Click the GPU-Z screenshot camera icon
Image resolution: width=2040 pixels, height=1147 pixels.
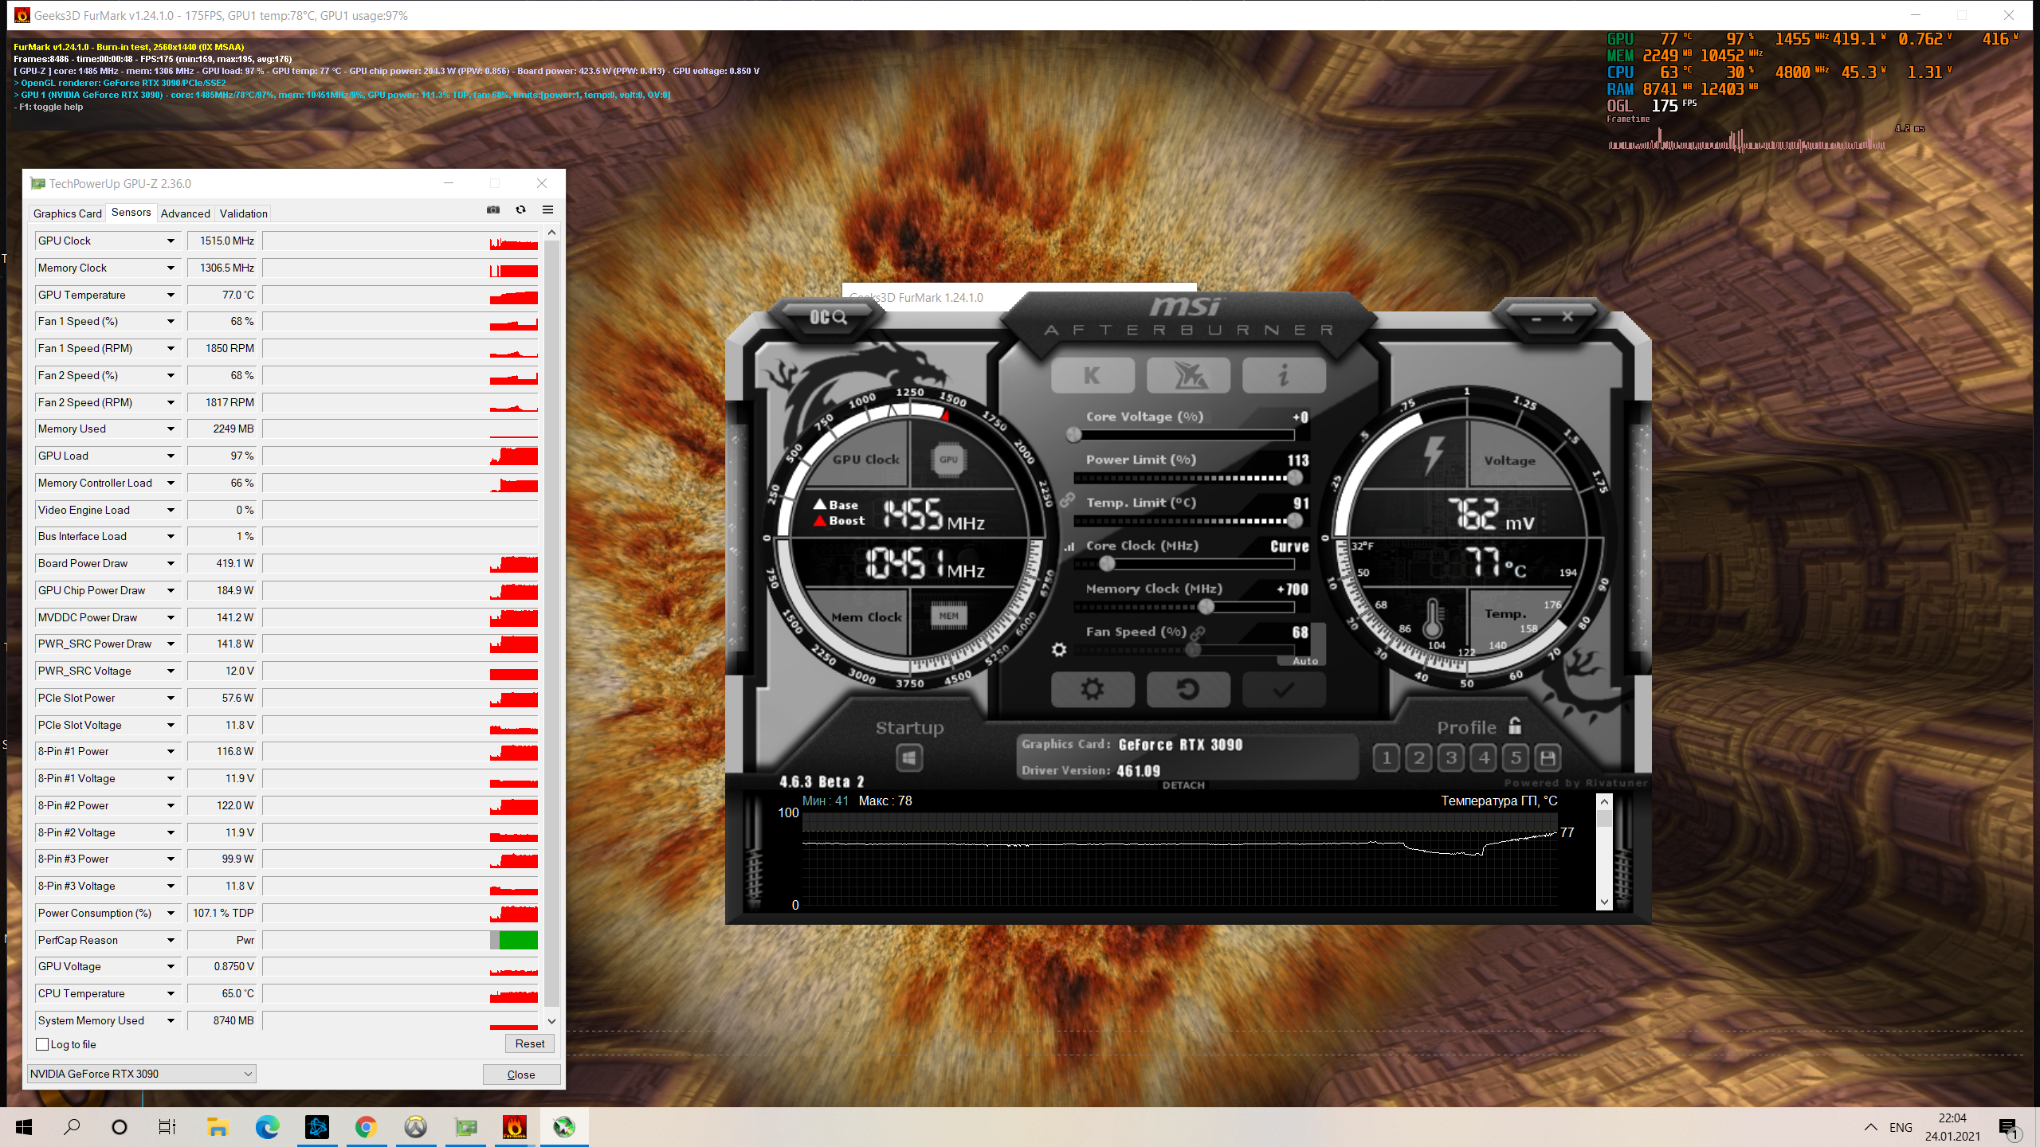pyautogui.click(x=493, y=209)
